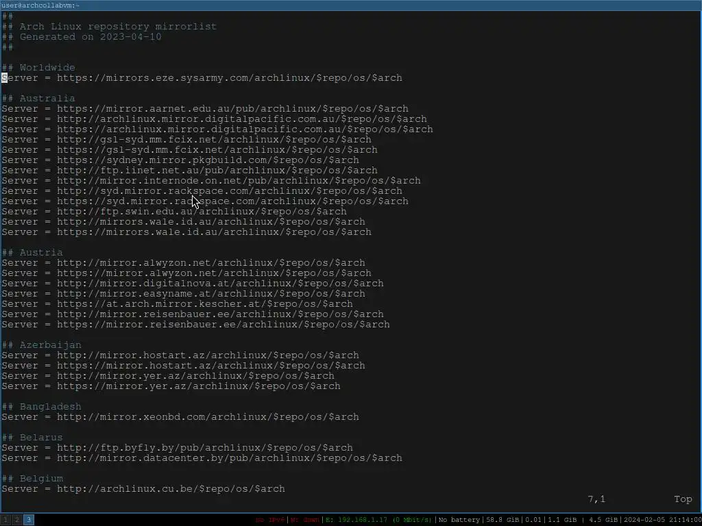Click the terminal title user@archcollabvm
The image size is (702, 526).
pyautogui.click(x=40, y=5)
